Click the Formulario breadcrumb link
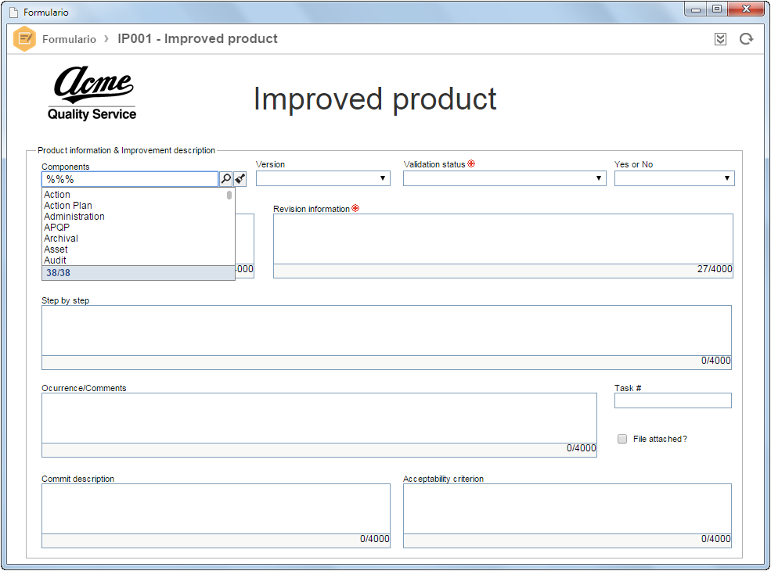The height and width of the screenshot is (571, 771). [70, 39]
